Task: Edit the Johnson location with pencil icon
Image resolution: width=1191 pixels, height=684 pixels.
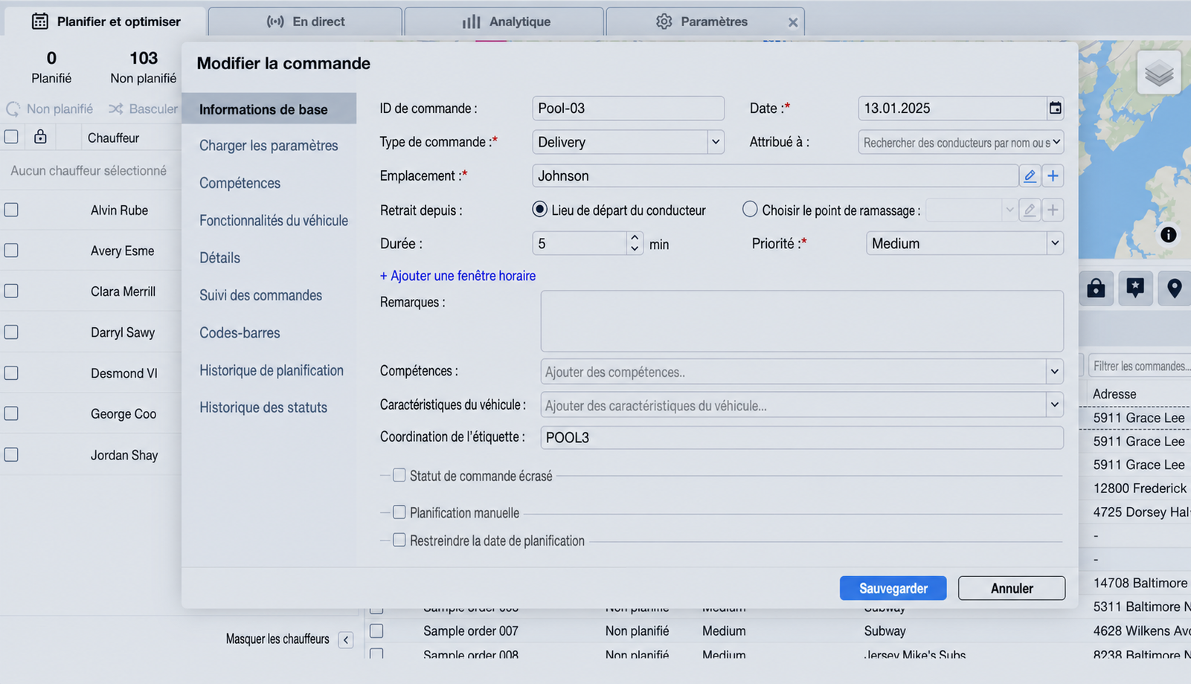Action: tap(1030, 176)
